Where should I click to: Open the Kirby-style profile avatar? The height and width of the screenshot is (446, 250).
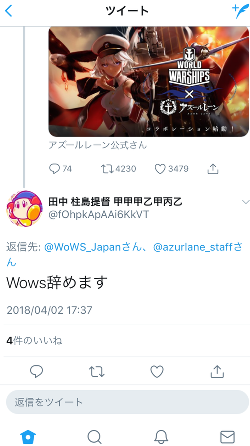point(24,209)
